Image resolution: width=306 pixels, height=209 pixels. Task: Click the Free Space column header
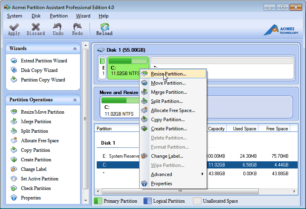click(277, 129)
